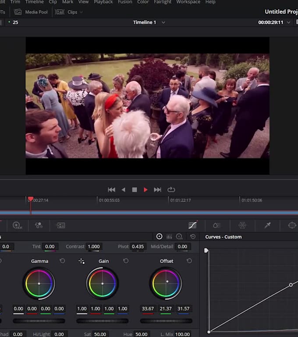This screenshot has width=298, height=337.
Task: Click the Gamma master wheel slider
Action: [x=39, y=321]
